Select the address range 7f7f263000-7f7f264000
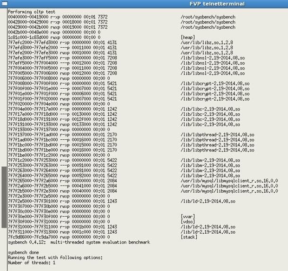Screen dimensions: 288x271 pos(33,170)
